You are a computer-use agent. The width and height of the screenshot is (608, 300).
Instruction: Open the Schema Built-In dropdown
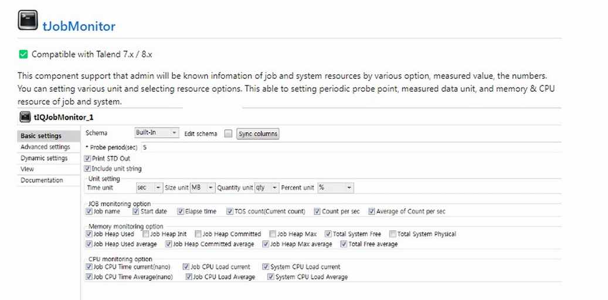[157, 133]
